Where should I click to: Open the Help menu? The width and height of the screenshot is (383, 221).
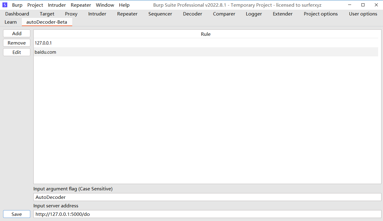(x=124, y=5)
